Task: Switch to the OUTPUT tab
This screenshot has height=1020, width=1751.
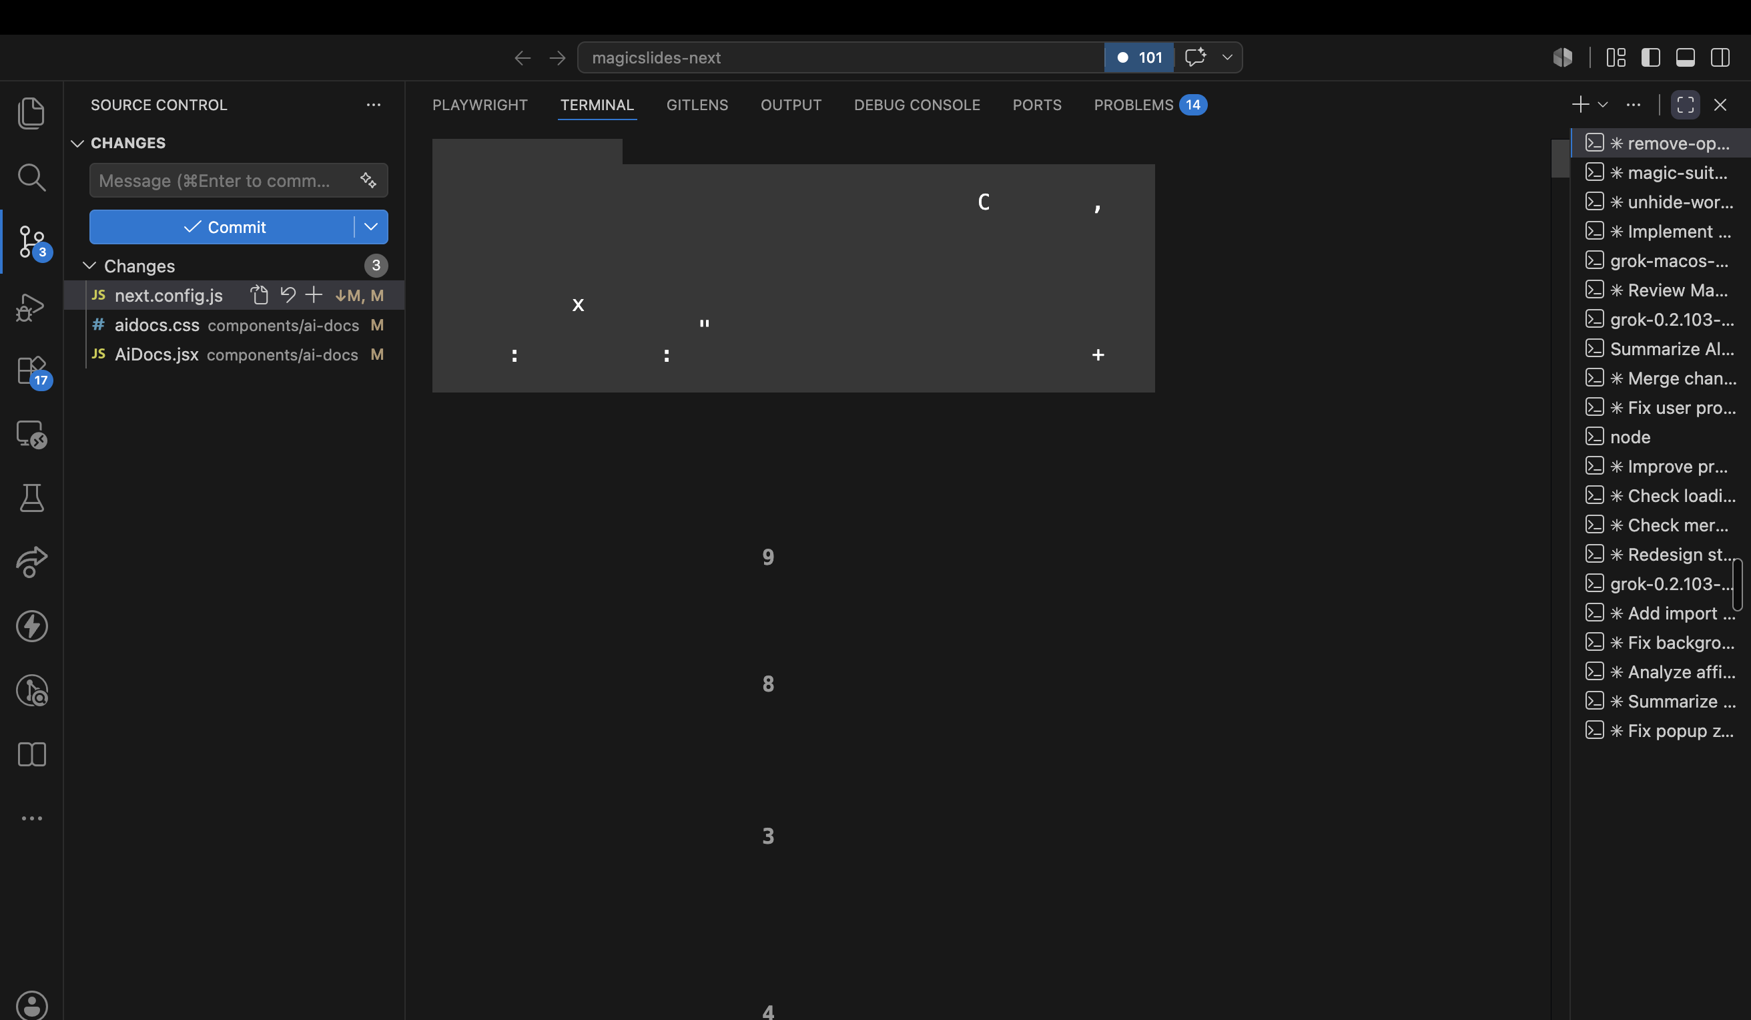Action: coord(791,105)
